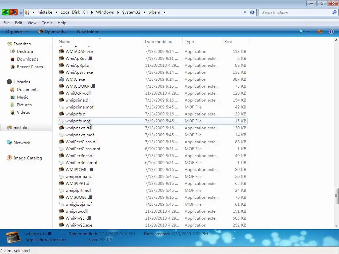Click the Image Catalog icon
Image resolution: width=339 pixels, height=254 pixels.
pos(9,158)
